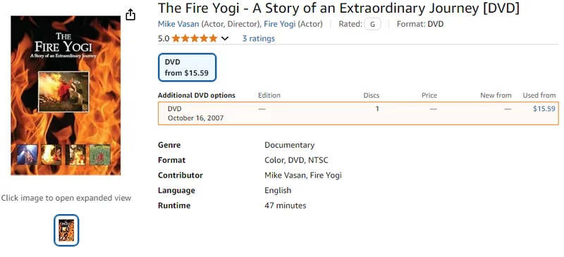This screenshot has height=257, width=564.
Task: Click Click image to open expanded view text
Action: point(66,198)
